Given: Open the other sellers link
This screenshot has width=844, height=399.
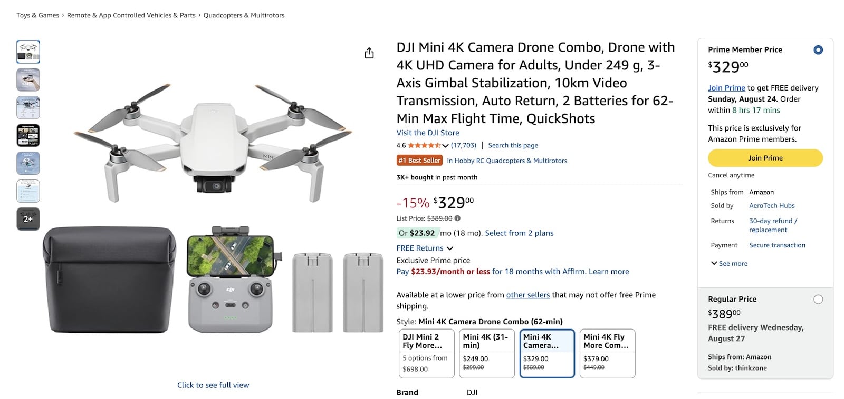Looking at the screenshot, I should pos(528,295).
